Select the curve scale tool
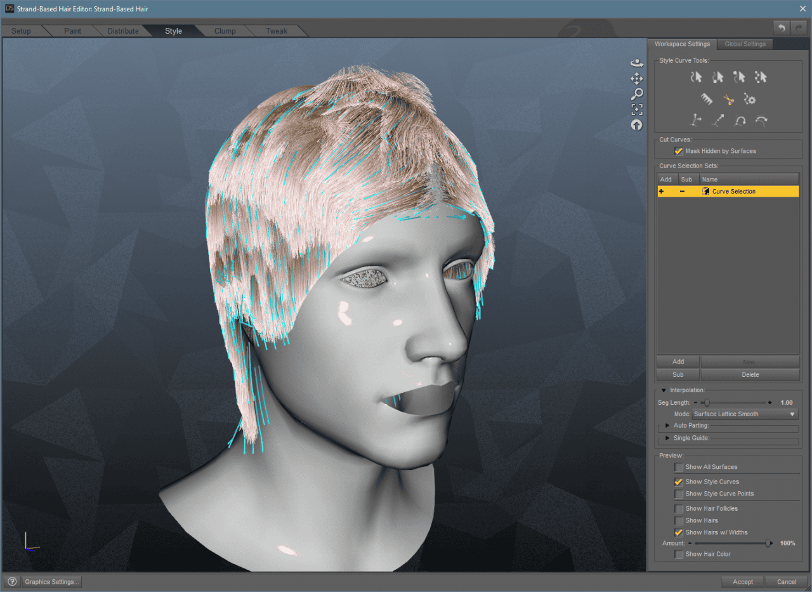The image size is (812, 592). [717, 120]
